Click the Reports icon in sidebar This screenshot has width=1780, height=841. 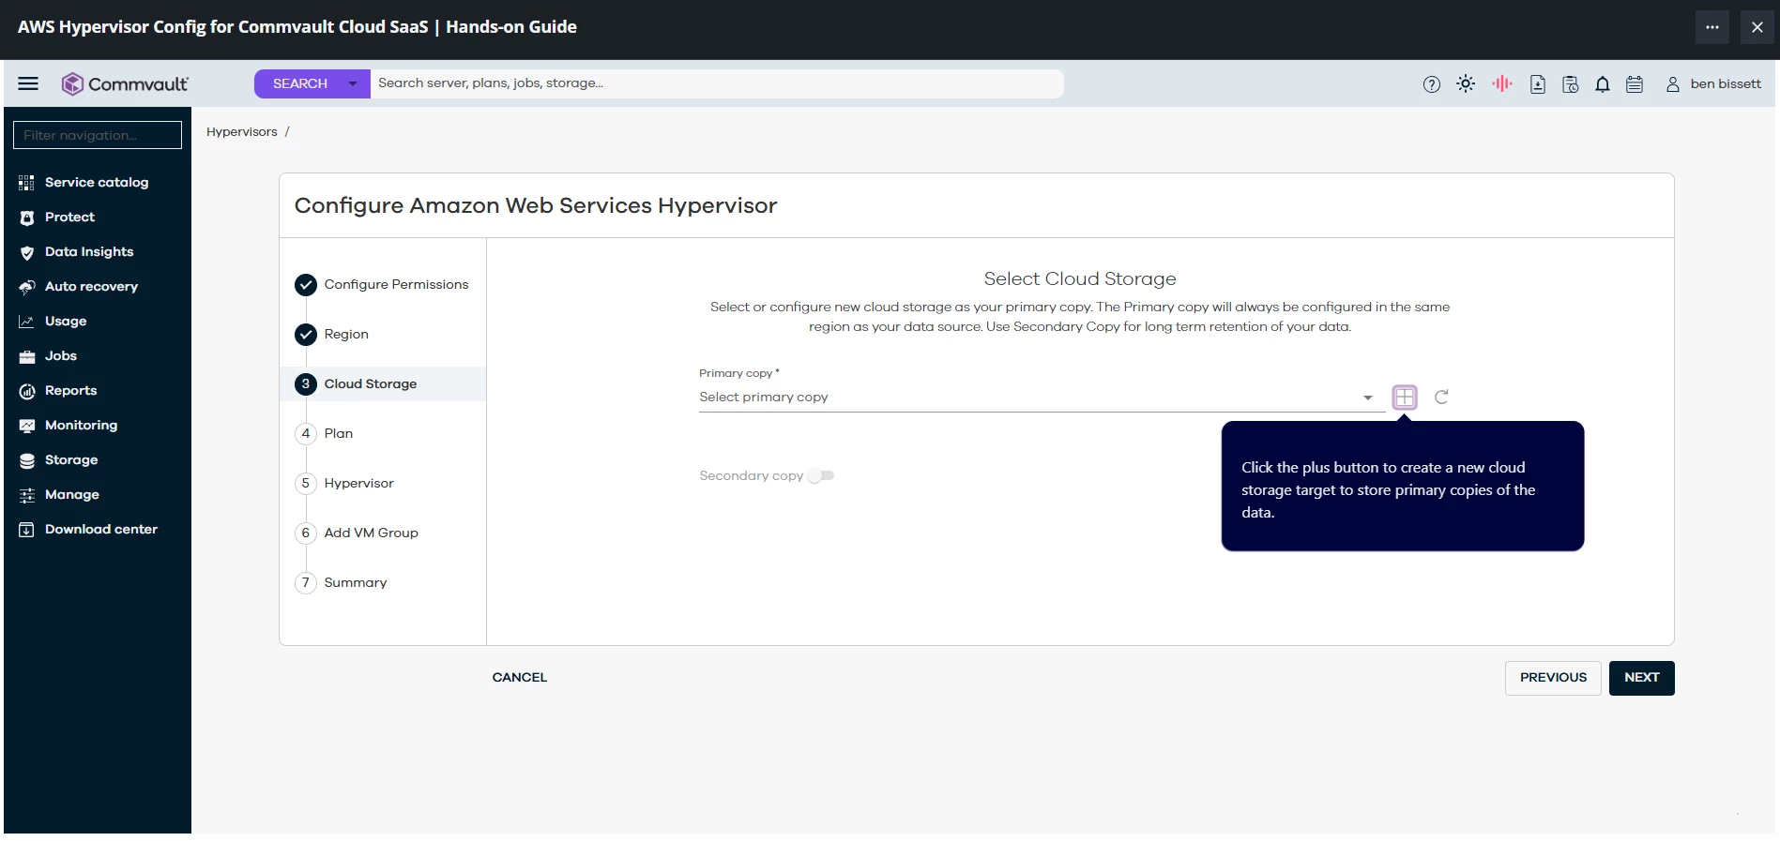(x=26, y=391)
